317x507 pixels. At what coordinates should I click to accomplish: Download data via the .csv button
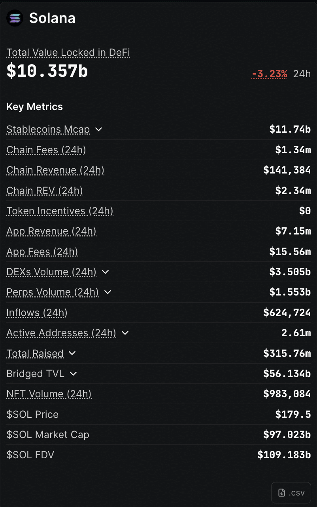[291, 493]
